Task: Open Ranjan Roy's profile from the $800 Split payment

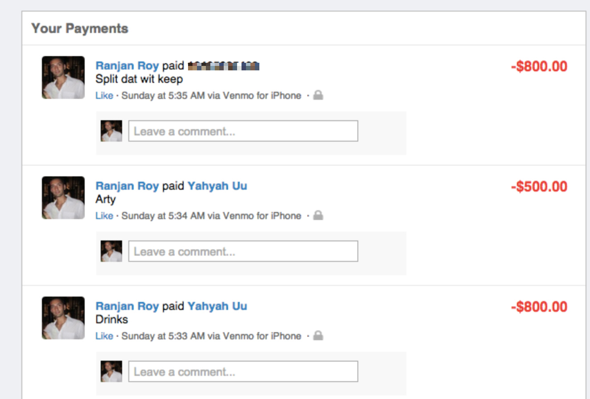Action: tap(127, 66)
